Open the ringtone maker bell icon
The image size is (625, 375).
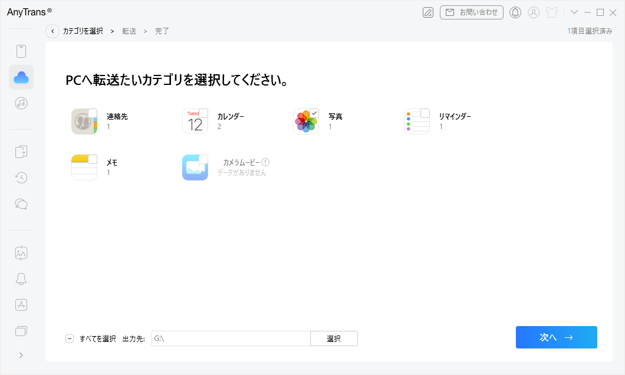click(21, 279)
